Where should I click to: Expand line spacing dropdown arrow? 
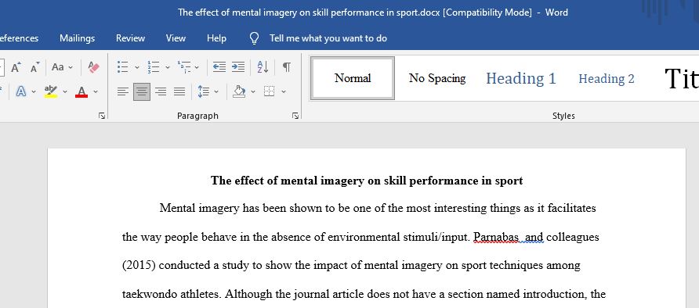point(216,92)
